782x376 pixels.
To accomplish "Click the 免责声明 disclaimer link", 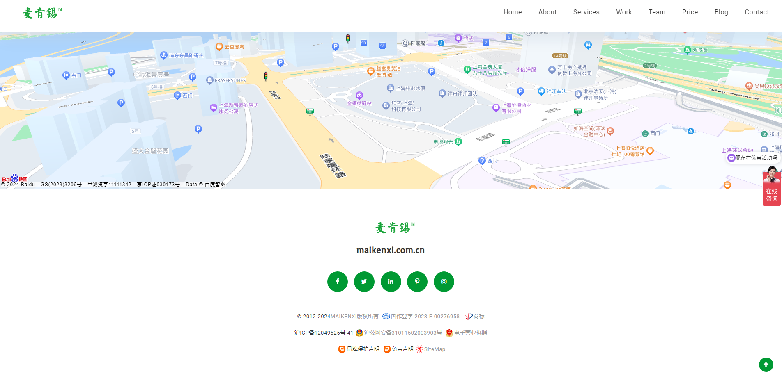I will 402,349.
